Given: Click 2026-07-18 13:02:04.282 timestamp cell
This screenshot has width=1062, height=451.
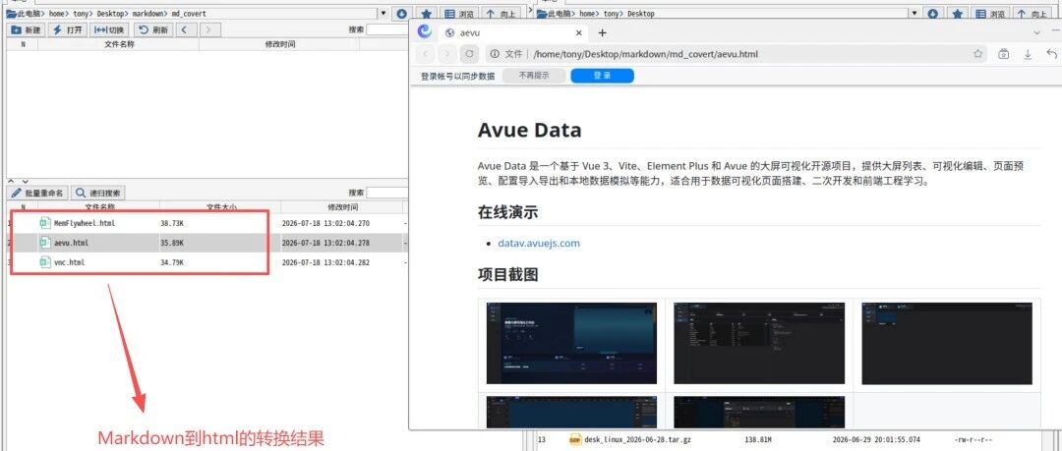Looking at the screenshot, I should coord(325,262).
